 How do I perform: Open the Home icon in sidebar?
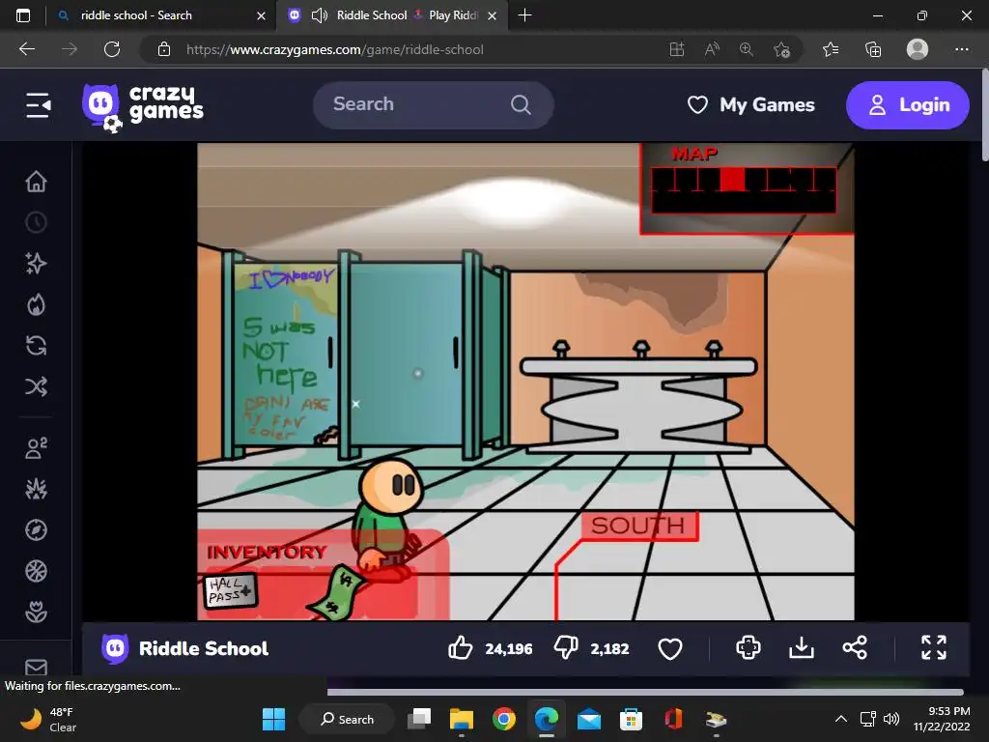click(x=36, y=181)
